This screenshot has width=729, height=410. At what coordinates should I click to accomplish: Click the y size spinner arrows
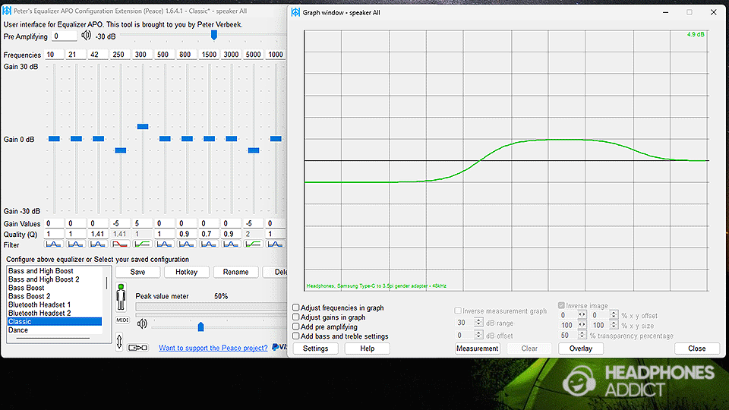pos(614,325)
